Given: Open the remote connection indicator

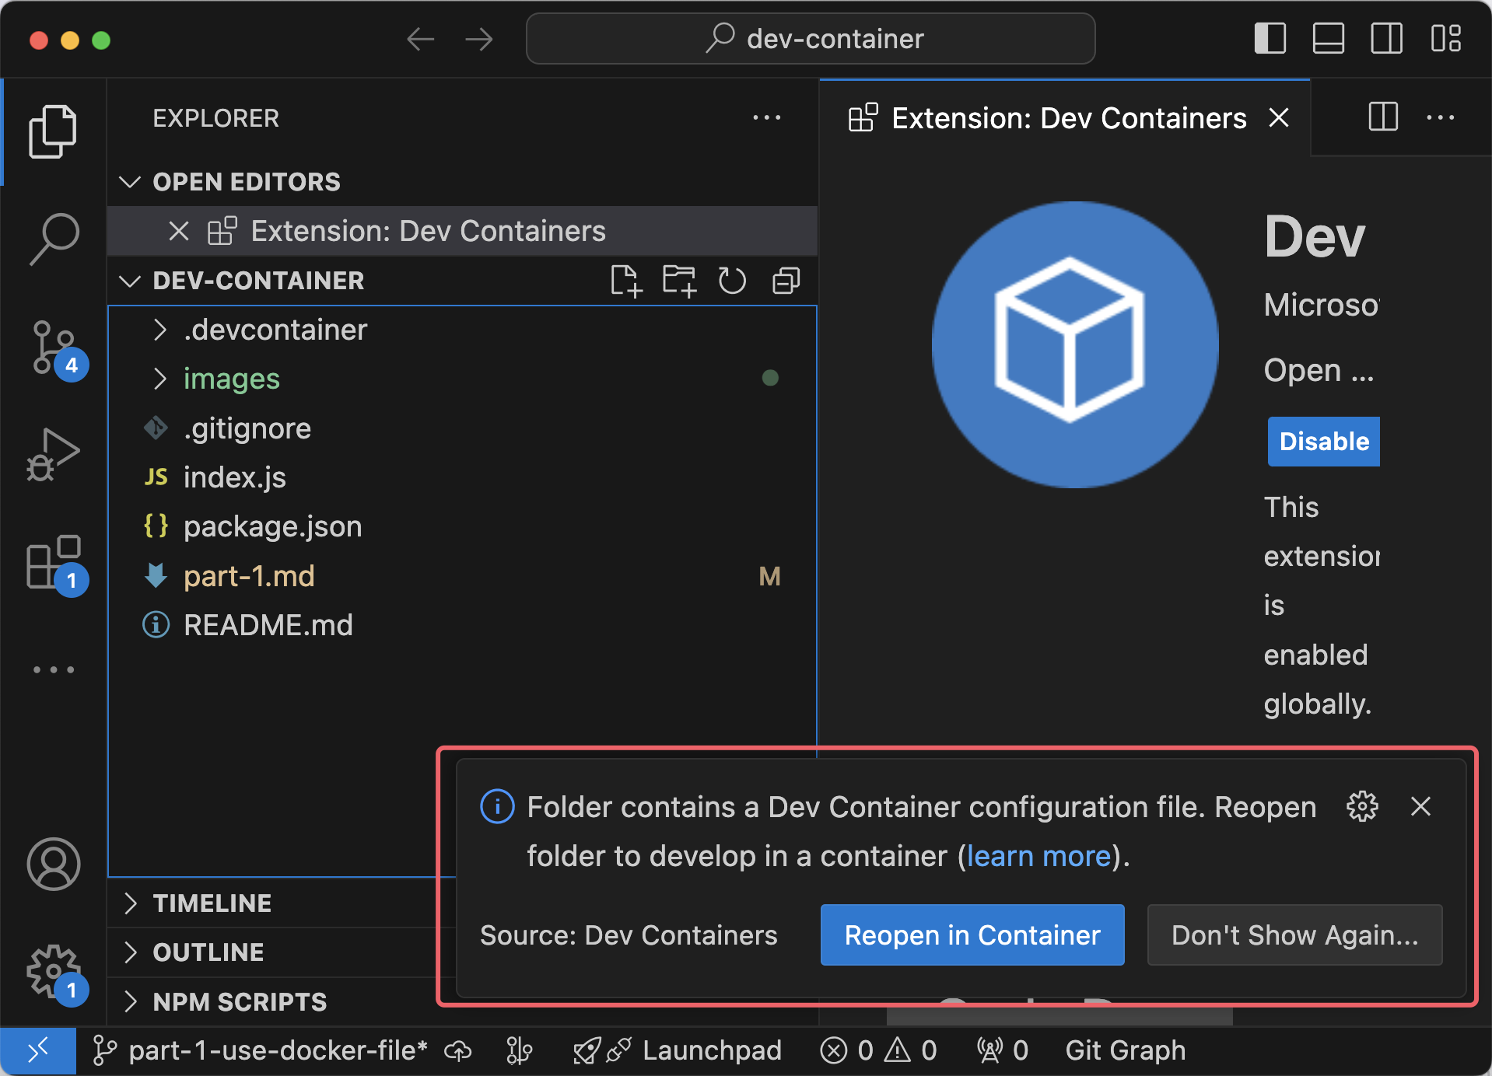Looking at the screenshot, I should tap(40, 1050).
